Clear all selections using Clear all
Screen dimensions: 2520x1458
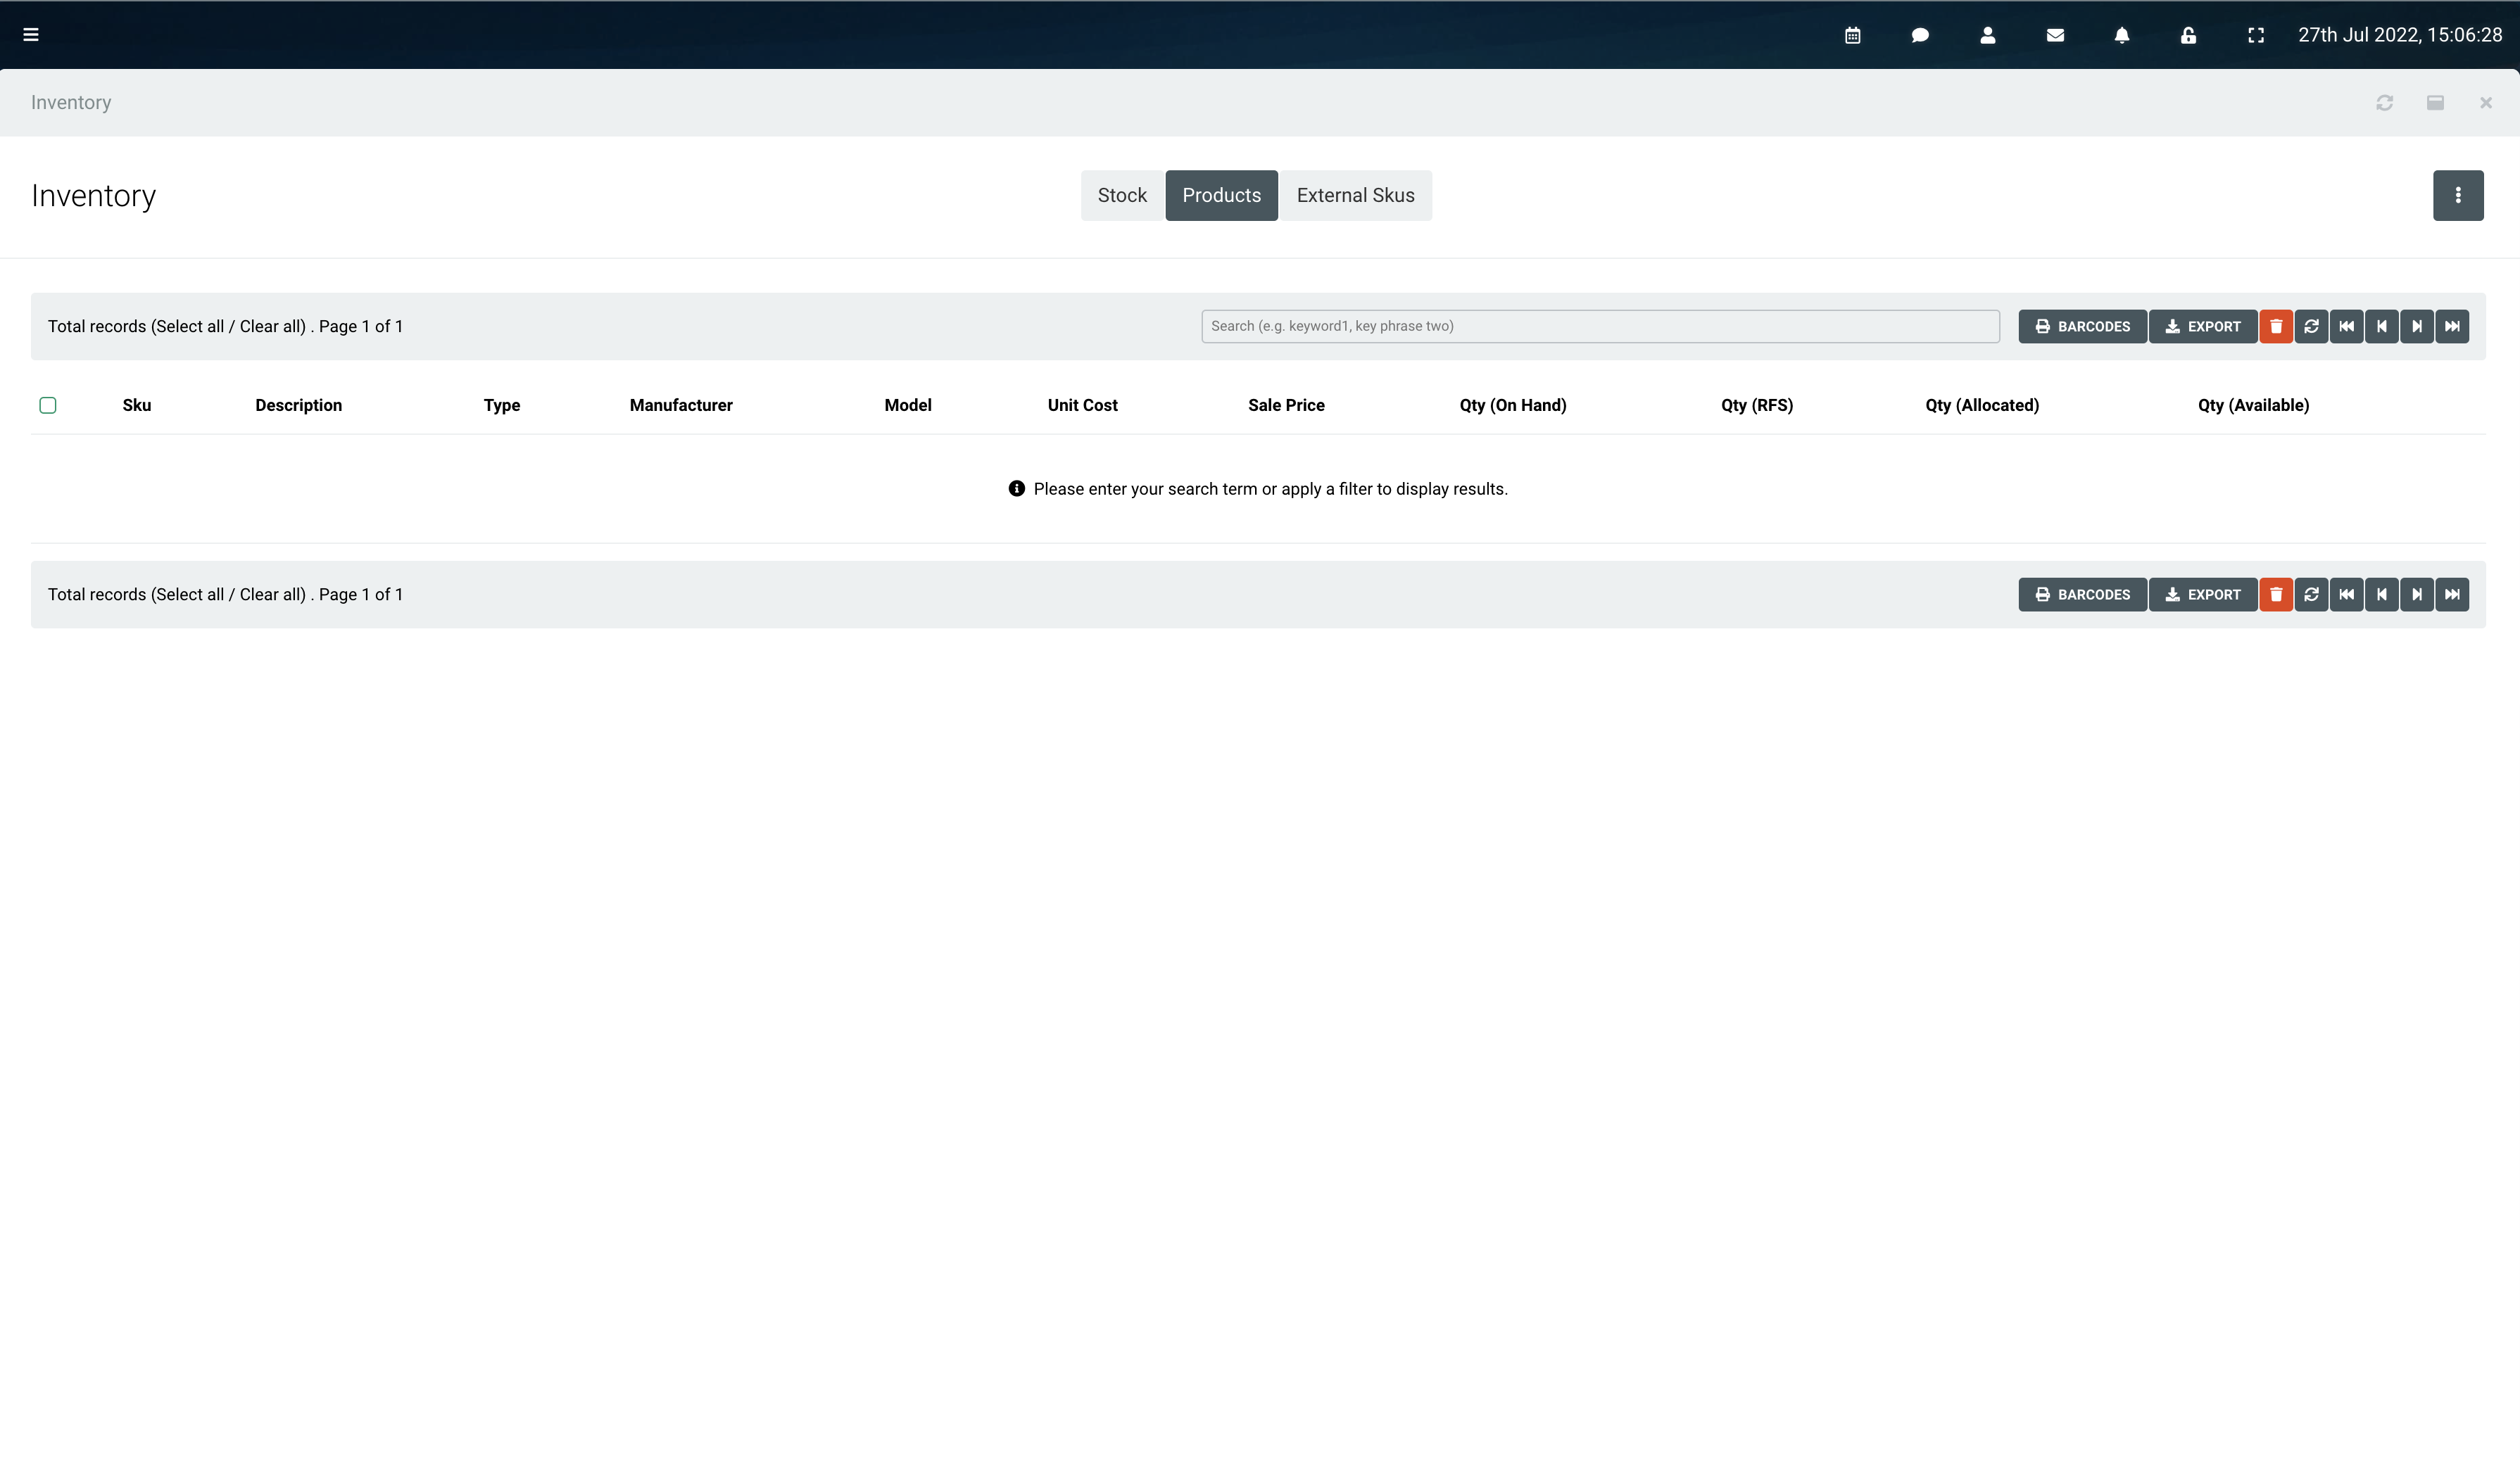(272, 326)
